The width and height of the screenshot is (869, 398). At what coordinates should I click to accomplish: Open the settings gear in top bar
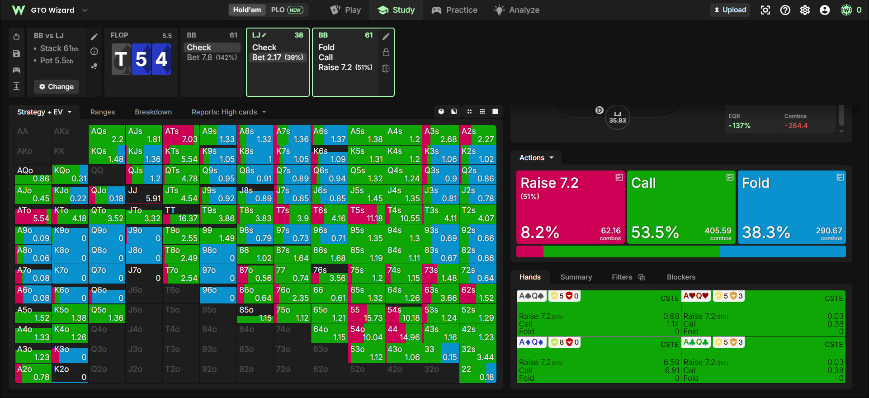[x=805, y=10]
